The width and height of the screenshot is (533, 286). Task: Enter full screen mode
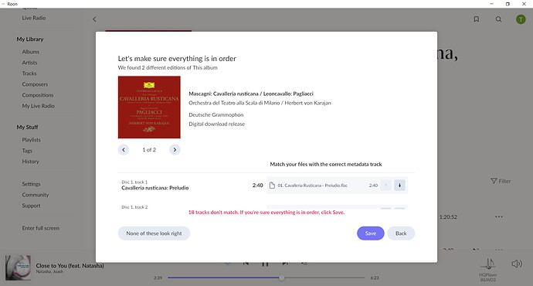[41, 228]
